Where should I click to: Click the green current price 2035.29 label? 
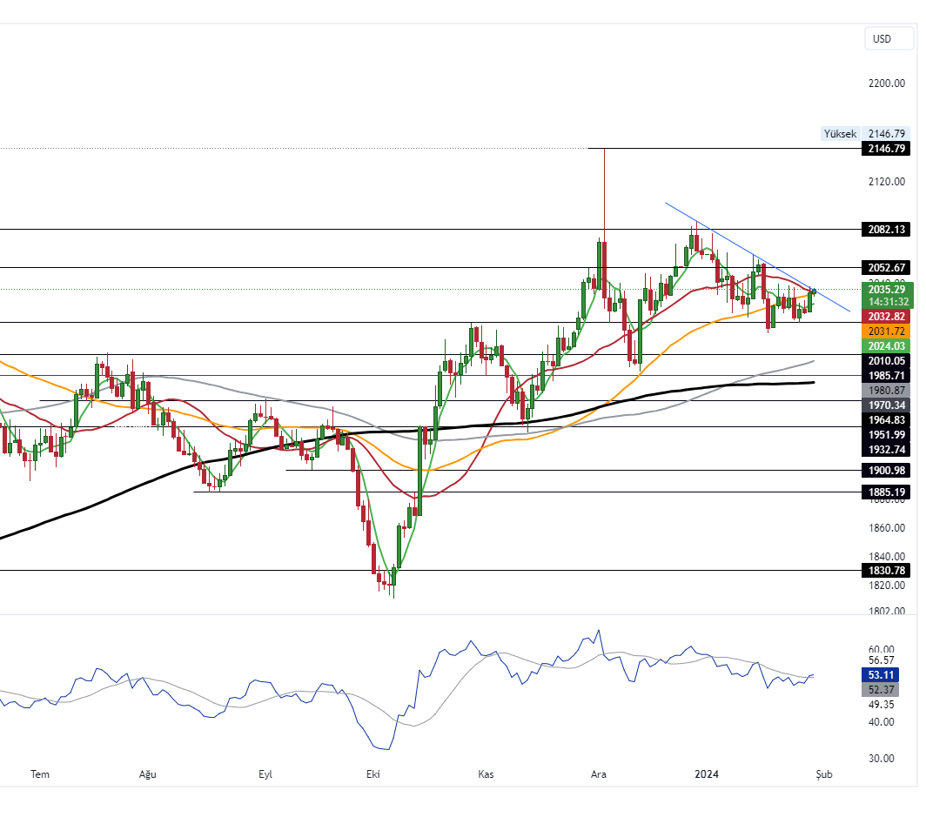pos(886,290)
